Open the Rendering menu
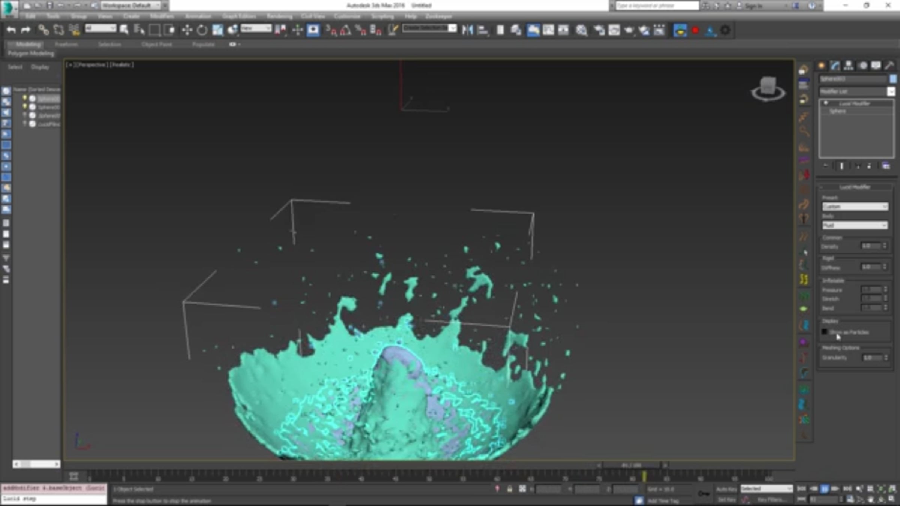Screen dimensions: 900x506 [x=279, y=16]
